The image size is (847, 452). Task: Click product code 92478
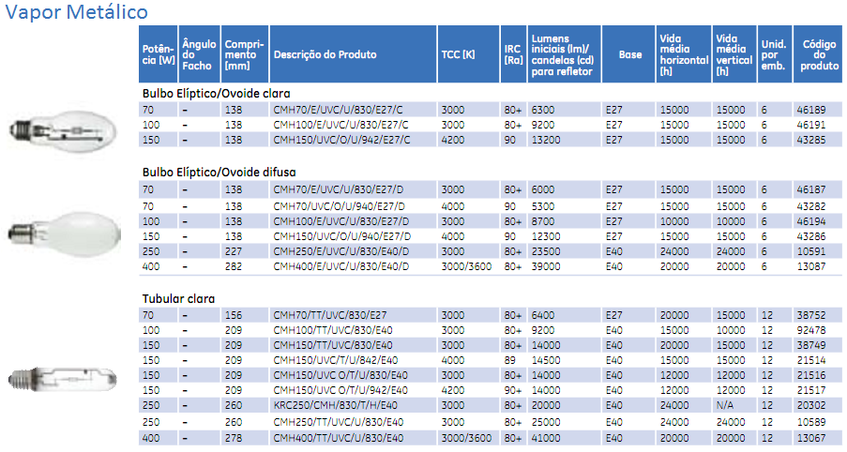(810, 330)
